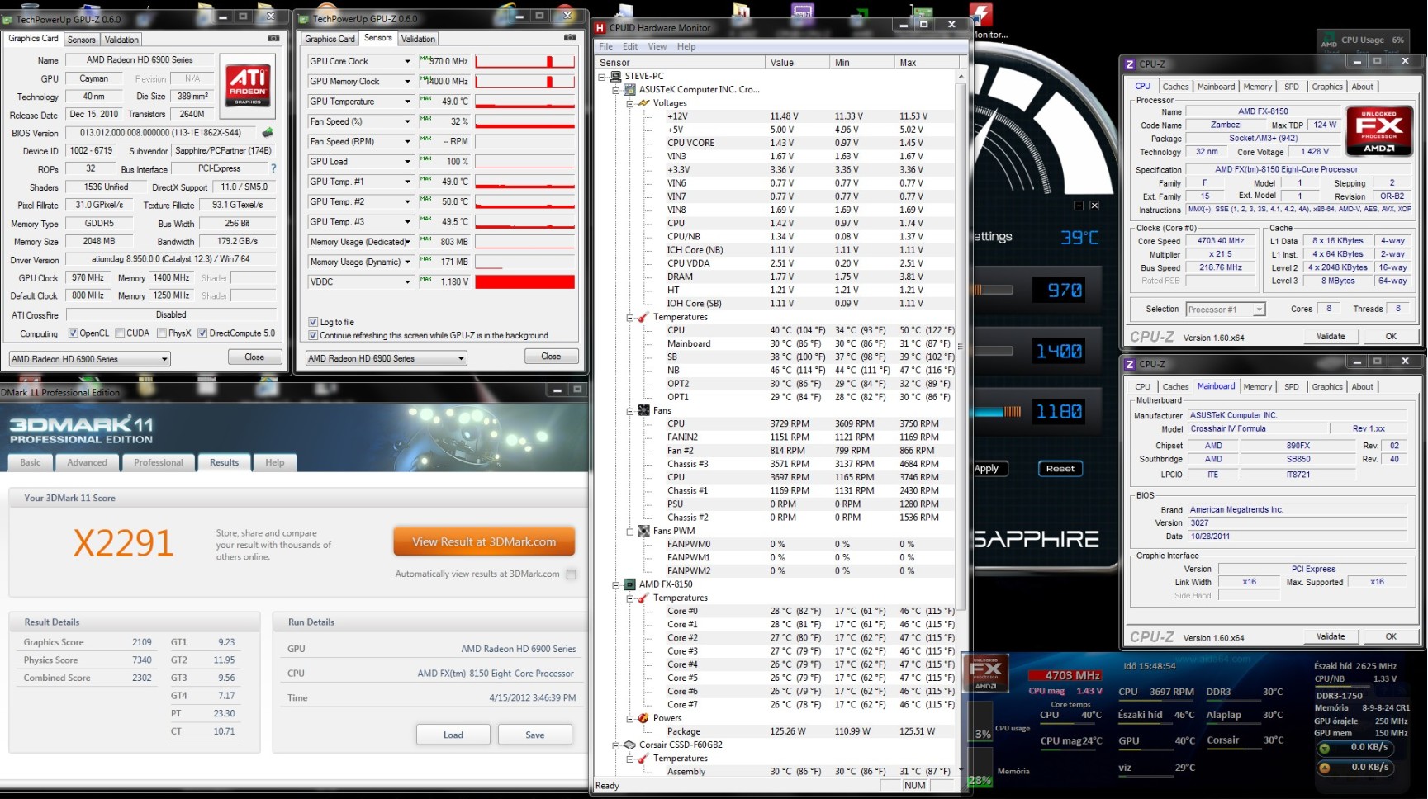Click the Fans icon in HWMonitor tree
Image resolution: width=1428 pixels, height=799 pixels.
(x=643, y=410)
